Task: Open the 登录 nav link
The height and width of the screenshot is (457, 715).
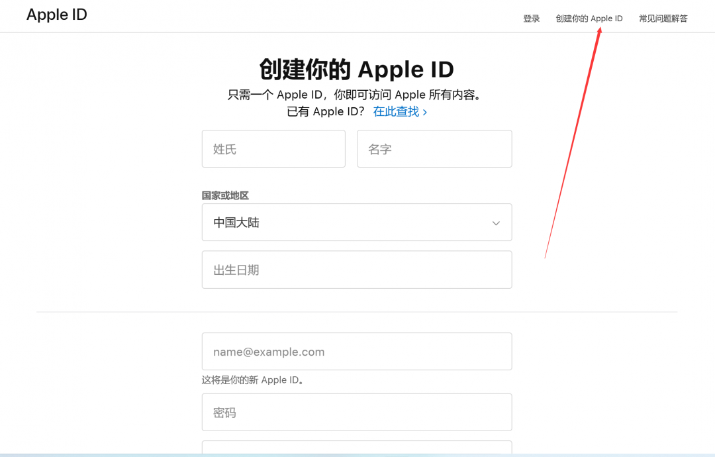Action: pyautogui.click(x=531, y=19)
